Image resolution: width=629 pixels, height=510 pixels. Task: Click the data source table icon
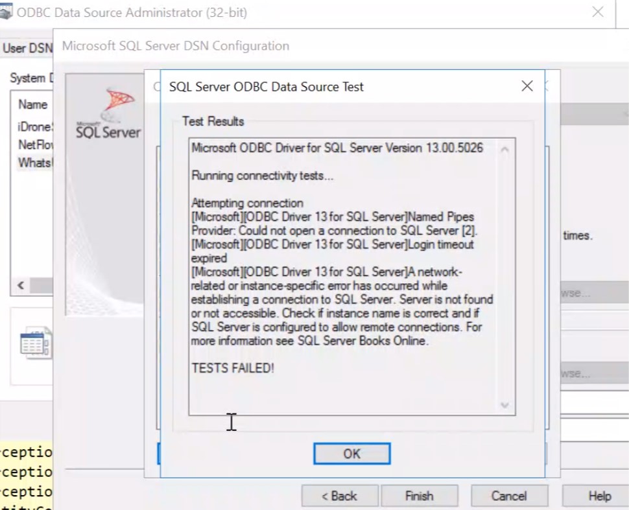point(36,343)
